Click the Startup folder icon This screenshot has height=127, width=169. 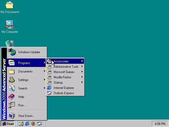[49, 82]
